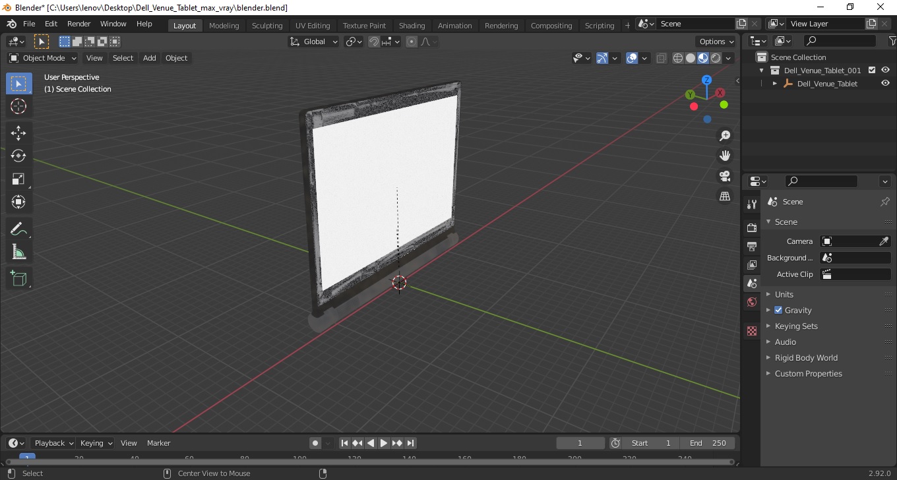Open the View Layer properties tab
Screen dimensions: 897x480
(751, 265)
